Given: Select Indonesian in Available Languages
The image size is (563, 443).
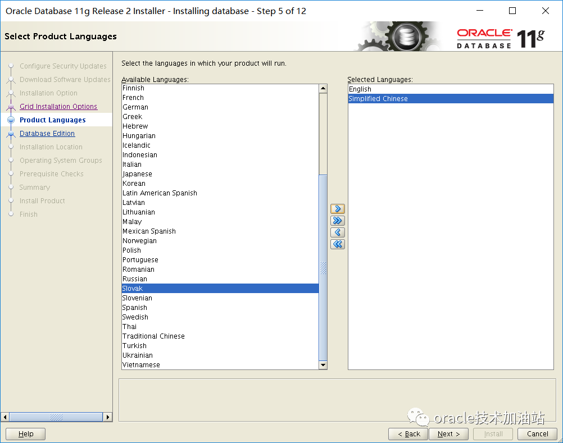Looking at the screenshot, I should [220, 154].
